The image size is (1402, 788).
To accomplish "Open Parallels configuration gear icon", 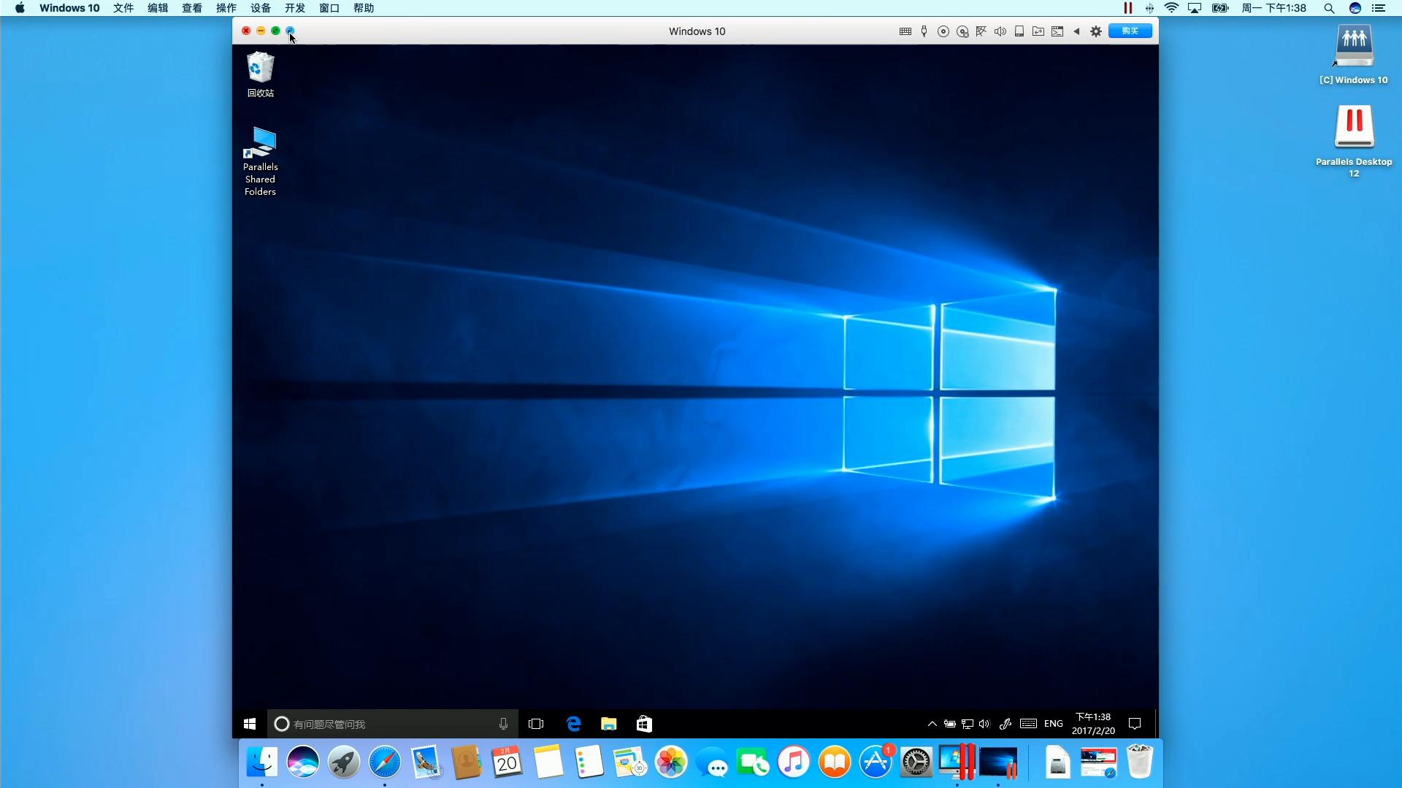I will click(1095, 31).
